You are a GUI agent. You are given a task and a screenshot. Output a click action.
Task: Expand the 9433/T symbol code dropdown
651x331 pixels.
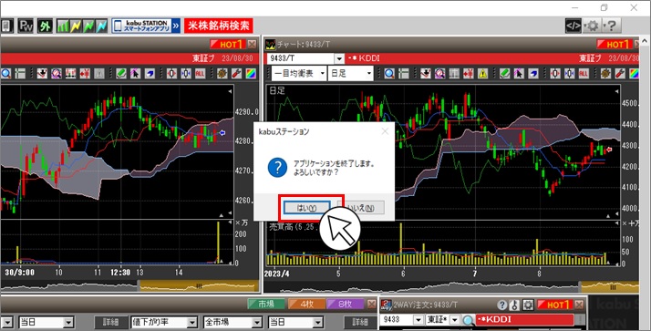pyautogui.click(x=339, y=58)
